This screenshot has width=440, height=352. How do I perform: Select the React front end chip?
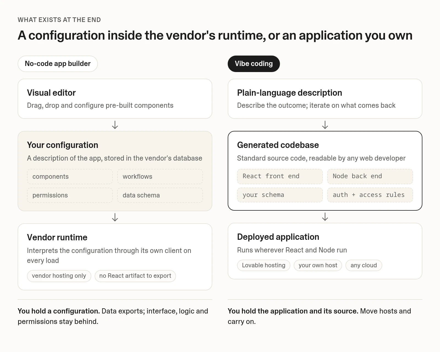(280, 176)
